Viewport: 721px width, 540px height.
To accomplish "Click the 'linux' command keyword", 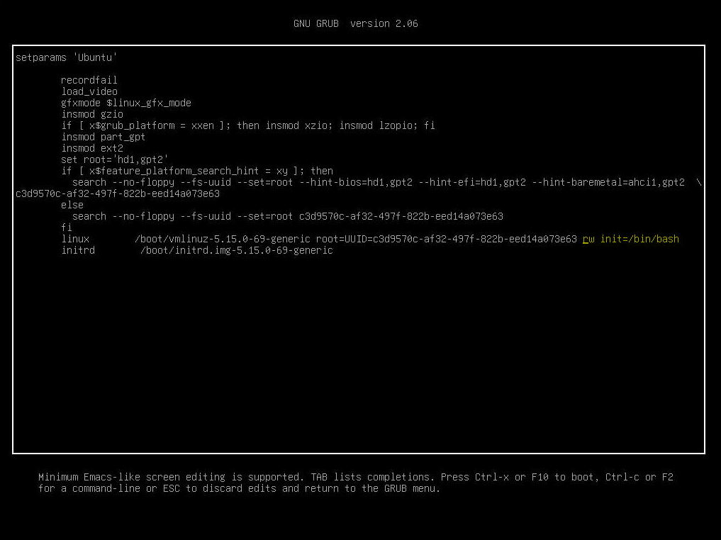I will coord(75,239).
